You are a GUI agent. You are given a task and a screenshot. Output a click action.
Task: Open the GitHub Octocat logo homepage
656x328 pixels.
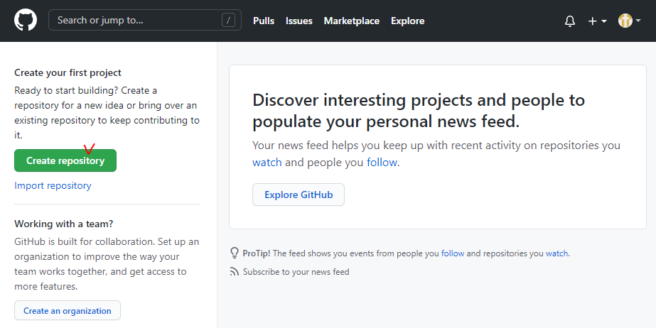[26, 20]
